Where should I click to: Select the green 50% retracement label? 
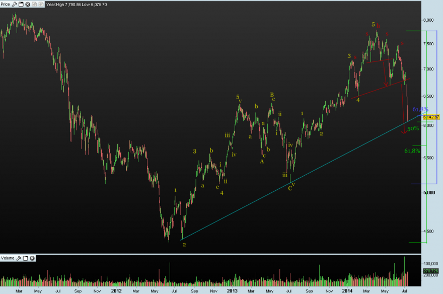pos(413,128)
